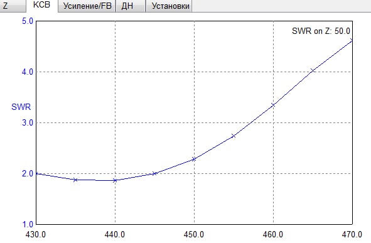Click the curve endpoint at 470.0

(352, 40)
